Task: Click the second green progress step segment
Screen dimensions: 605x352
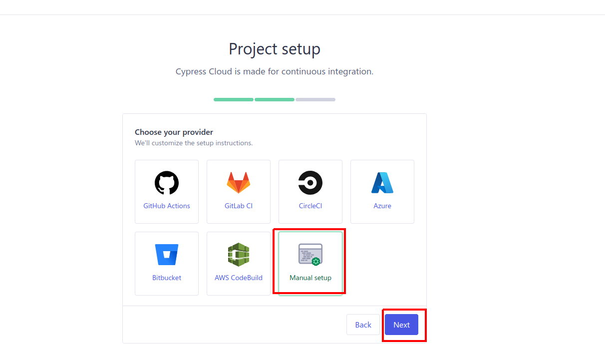Action: point(275,99)
